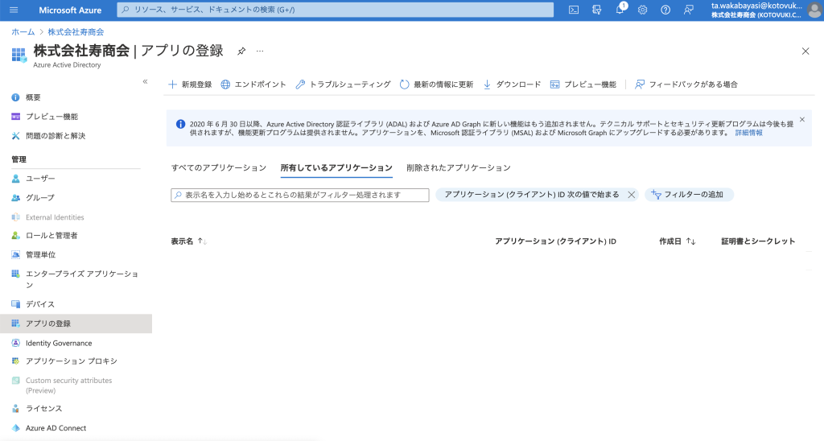Click 証明書とシークレット column header
This screenshot has width=824, height=441.
[x=758, y=241]
